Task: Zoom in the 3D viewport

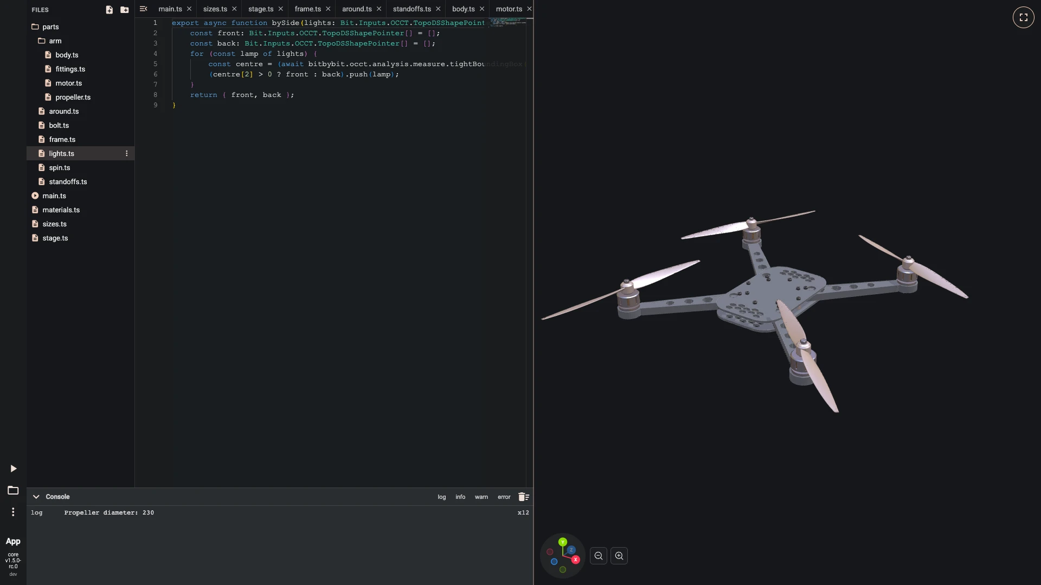Action: (x=619, y=556)
